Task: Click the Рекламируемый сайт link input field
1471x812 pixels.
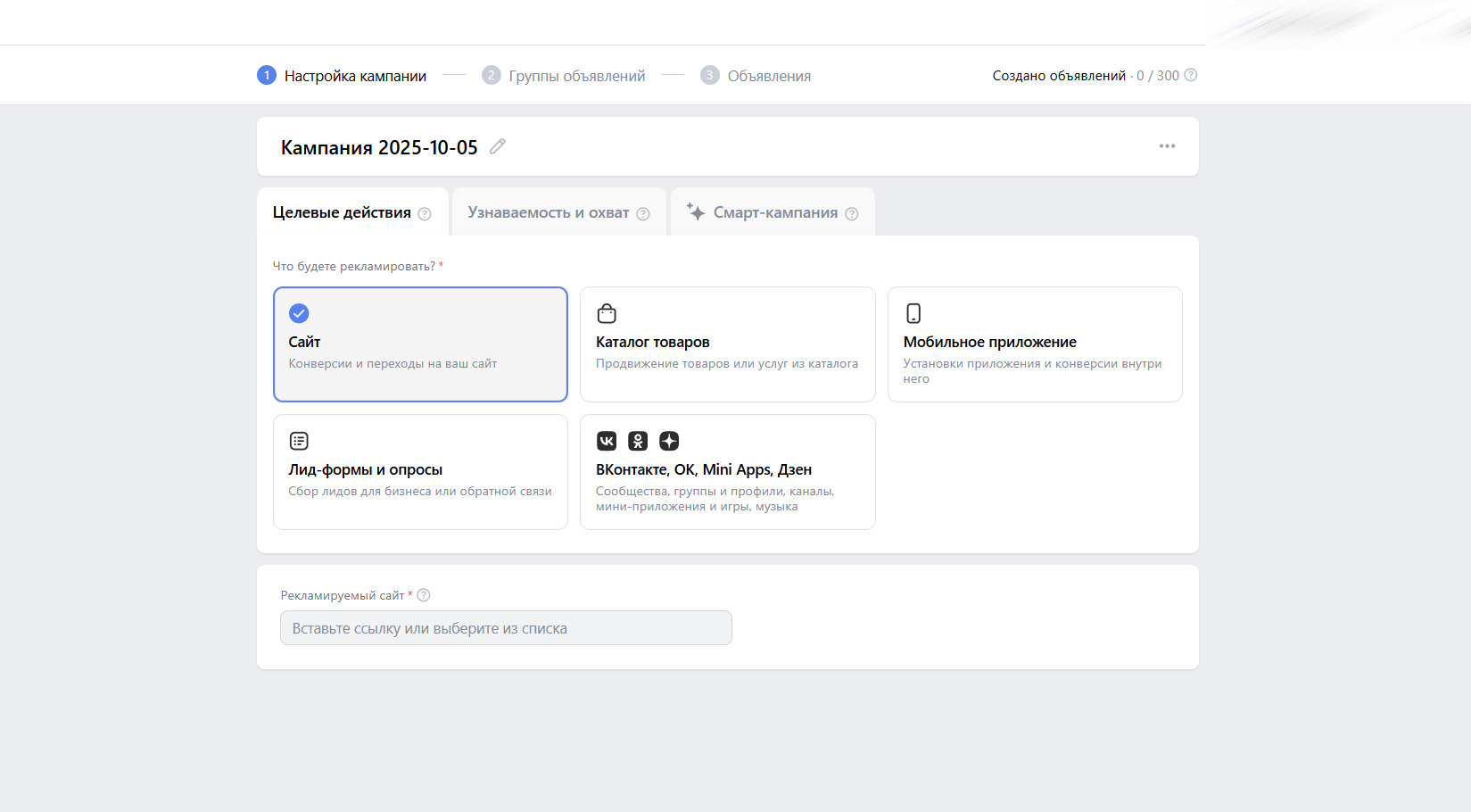Action: [506, 627]
